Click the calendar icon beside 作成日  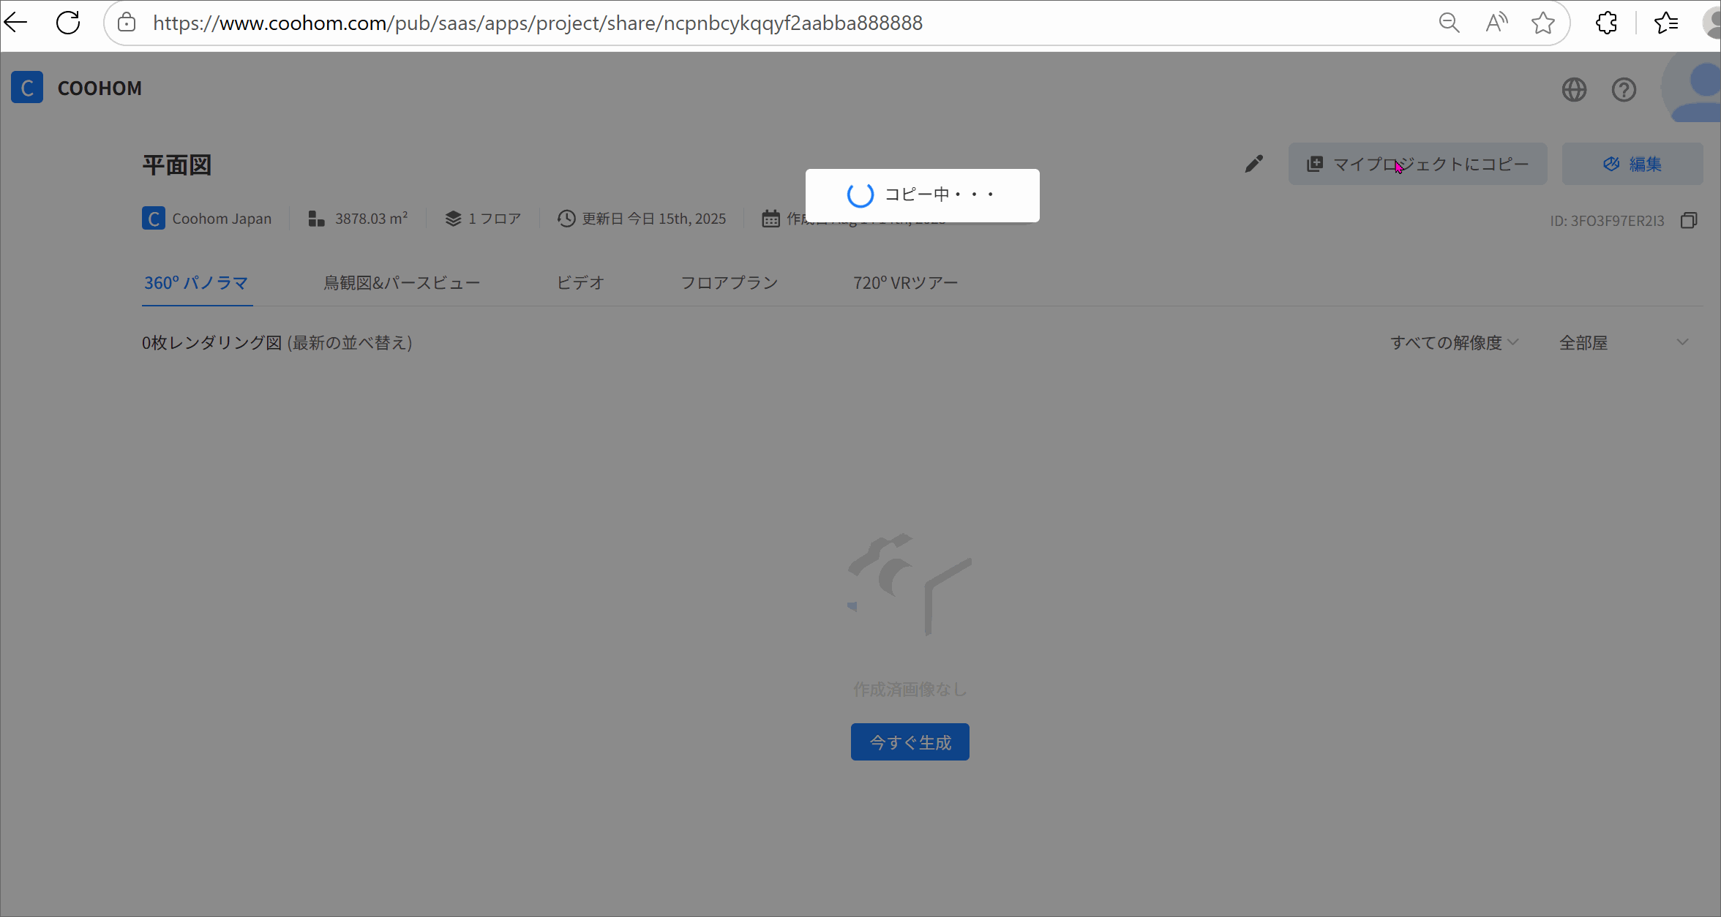pos(770,219)
